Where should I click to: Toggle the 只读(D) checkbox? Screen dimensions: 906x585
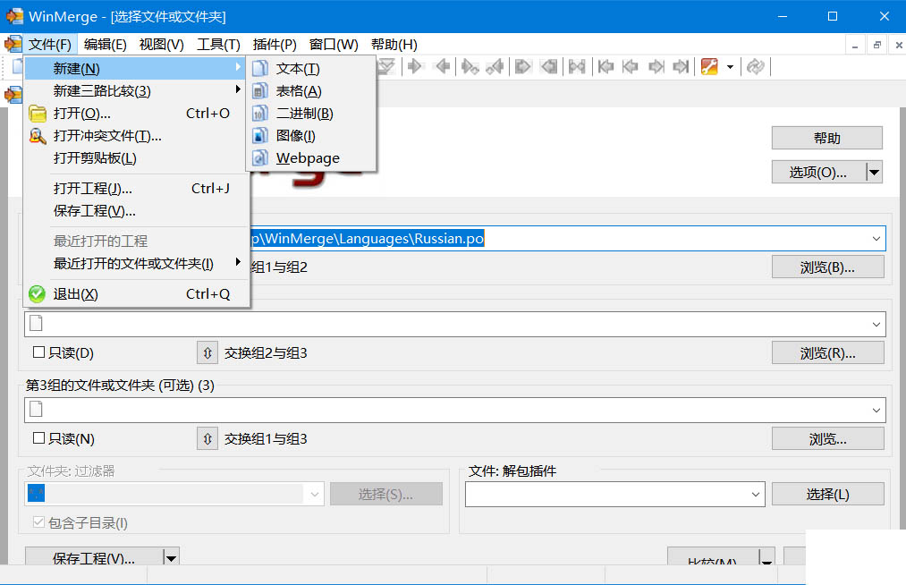point(38,352)
